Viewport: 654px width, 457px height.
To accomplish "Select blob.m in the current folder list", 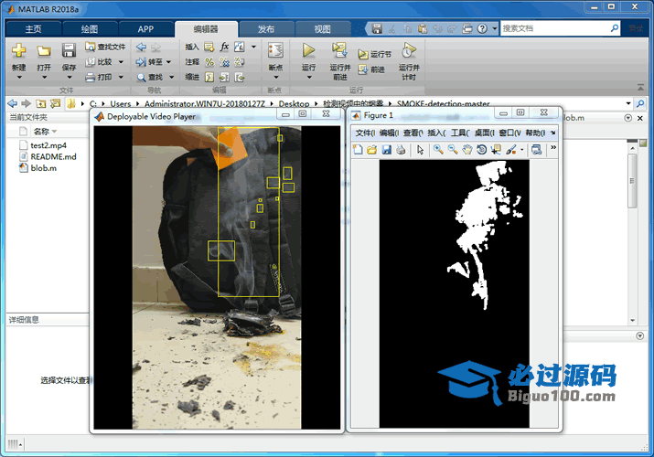I will tap(43, 168).
